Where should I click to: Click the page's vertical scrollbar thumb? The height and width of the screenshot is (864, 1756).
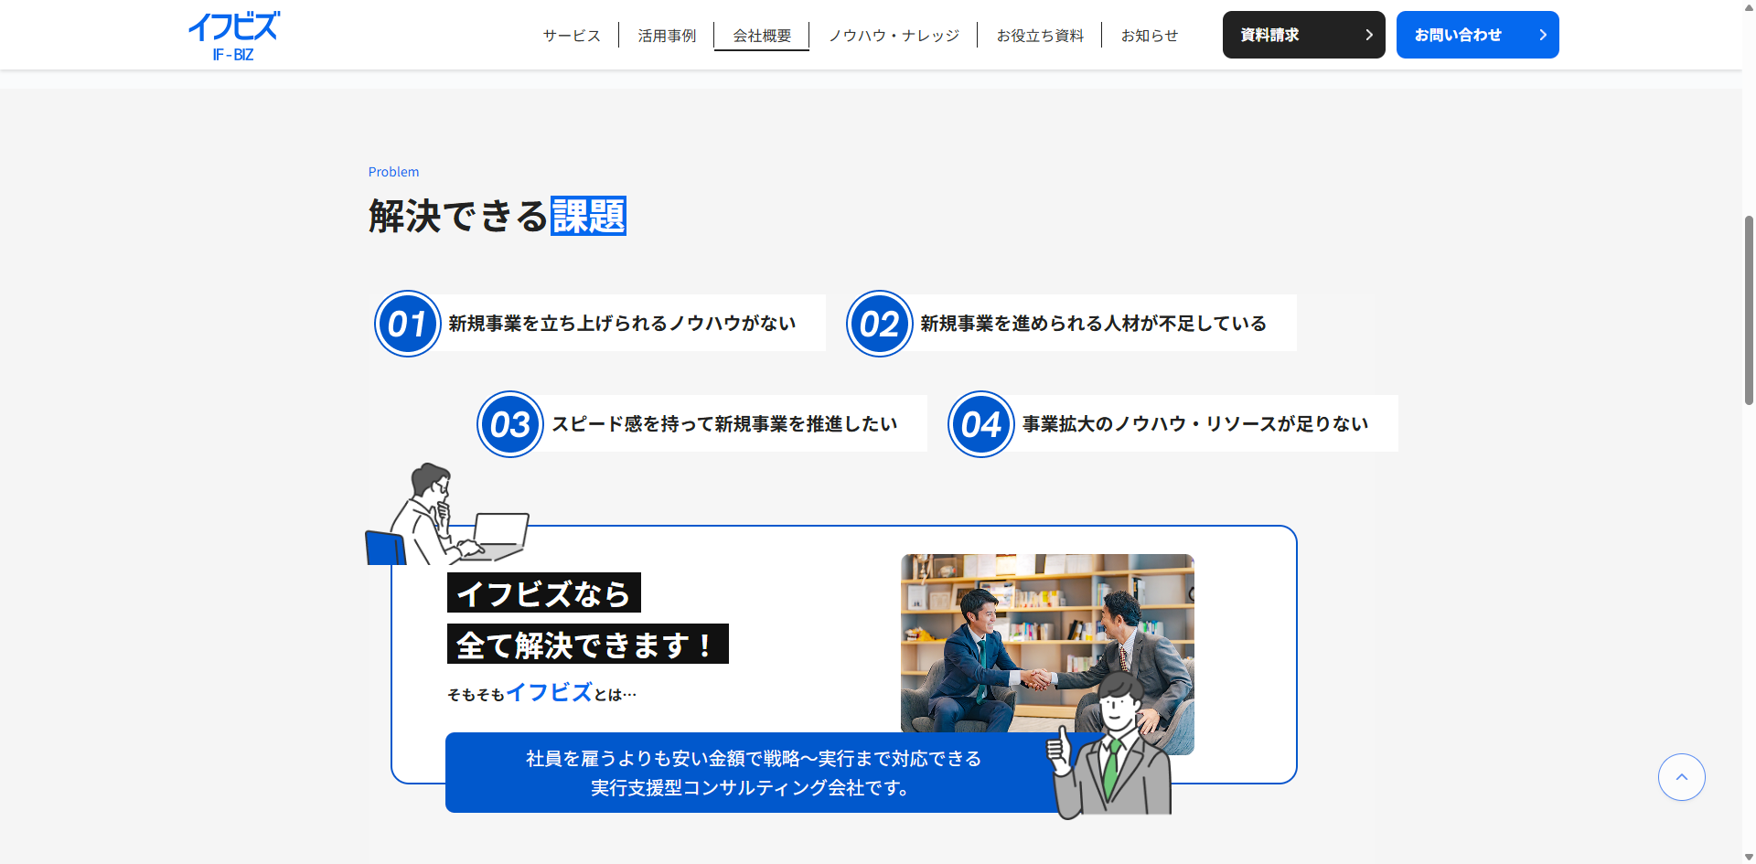[x=1749, y=311]
